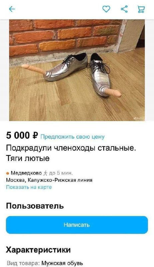This screenshot has height=267, width=154.
Task: Tap the 'до 5 мин.' walking time
Action: (x=61, y=173)
